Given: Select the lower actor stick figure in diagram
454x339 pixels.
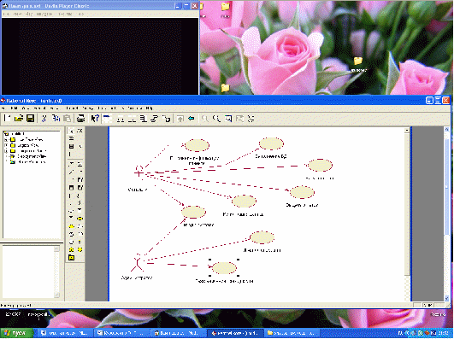Looking at the screenshot, I should click(x=137, y=263).
